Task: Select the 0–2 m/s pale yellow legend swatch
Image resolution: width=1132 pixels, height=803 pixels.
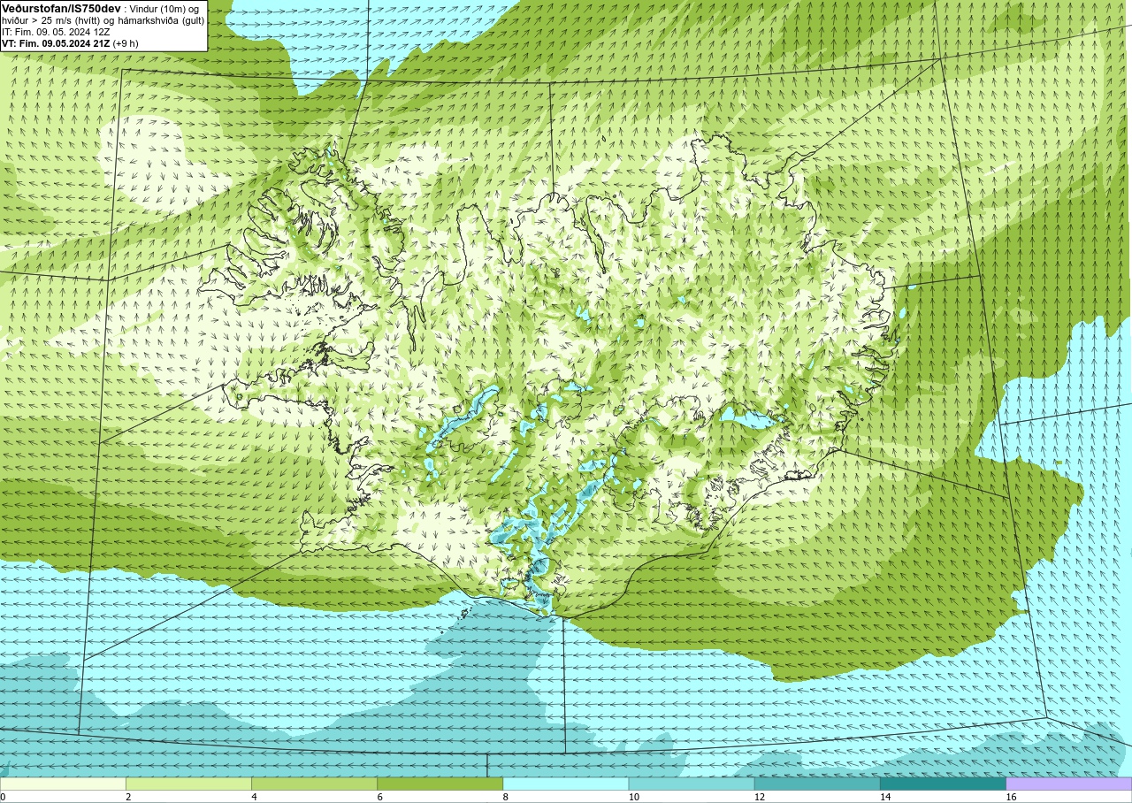Action: 63,784
